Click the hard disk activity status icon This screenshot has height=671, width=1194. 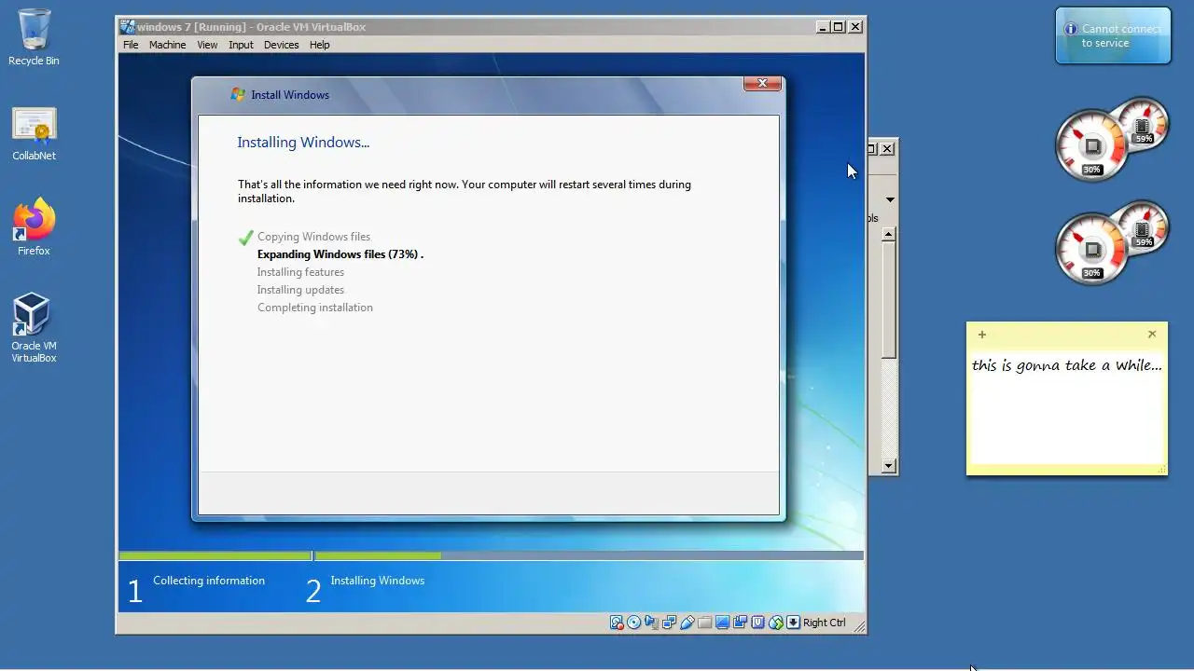pos(617,623)
